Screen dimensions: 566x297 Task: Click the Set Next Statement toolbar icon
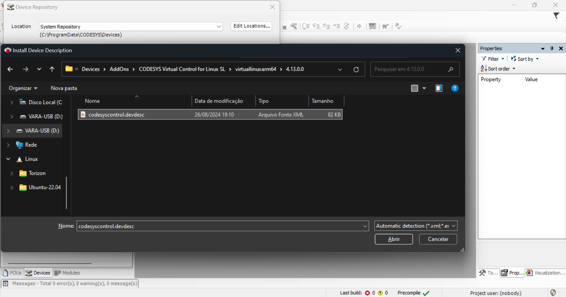tap(347, 26)
